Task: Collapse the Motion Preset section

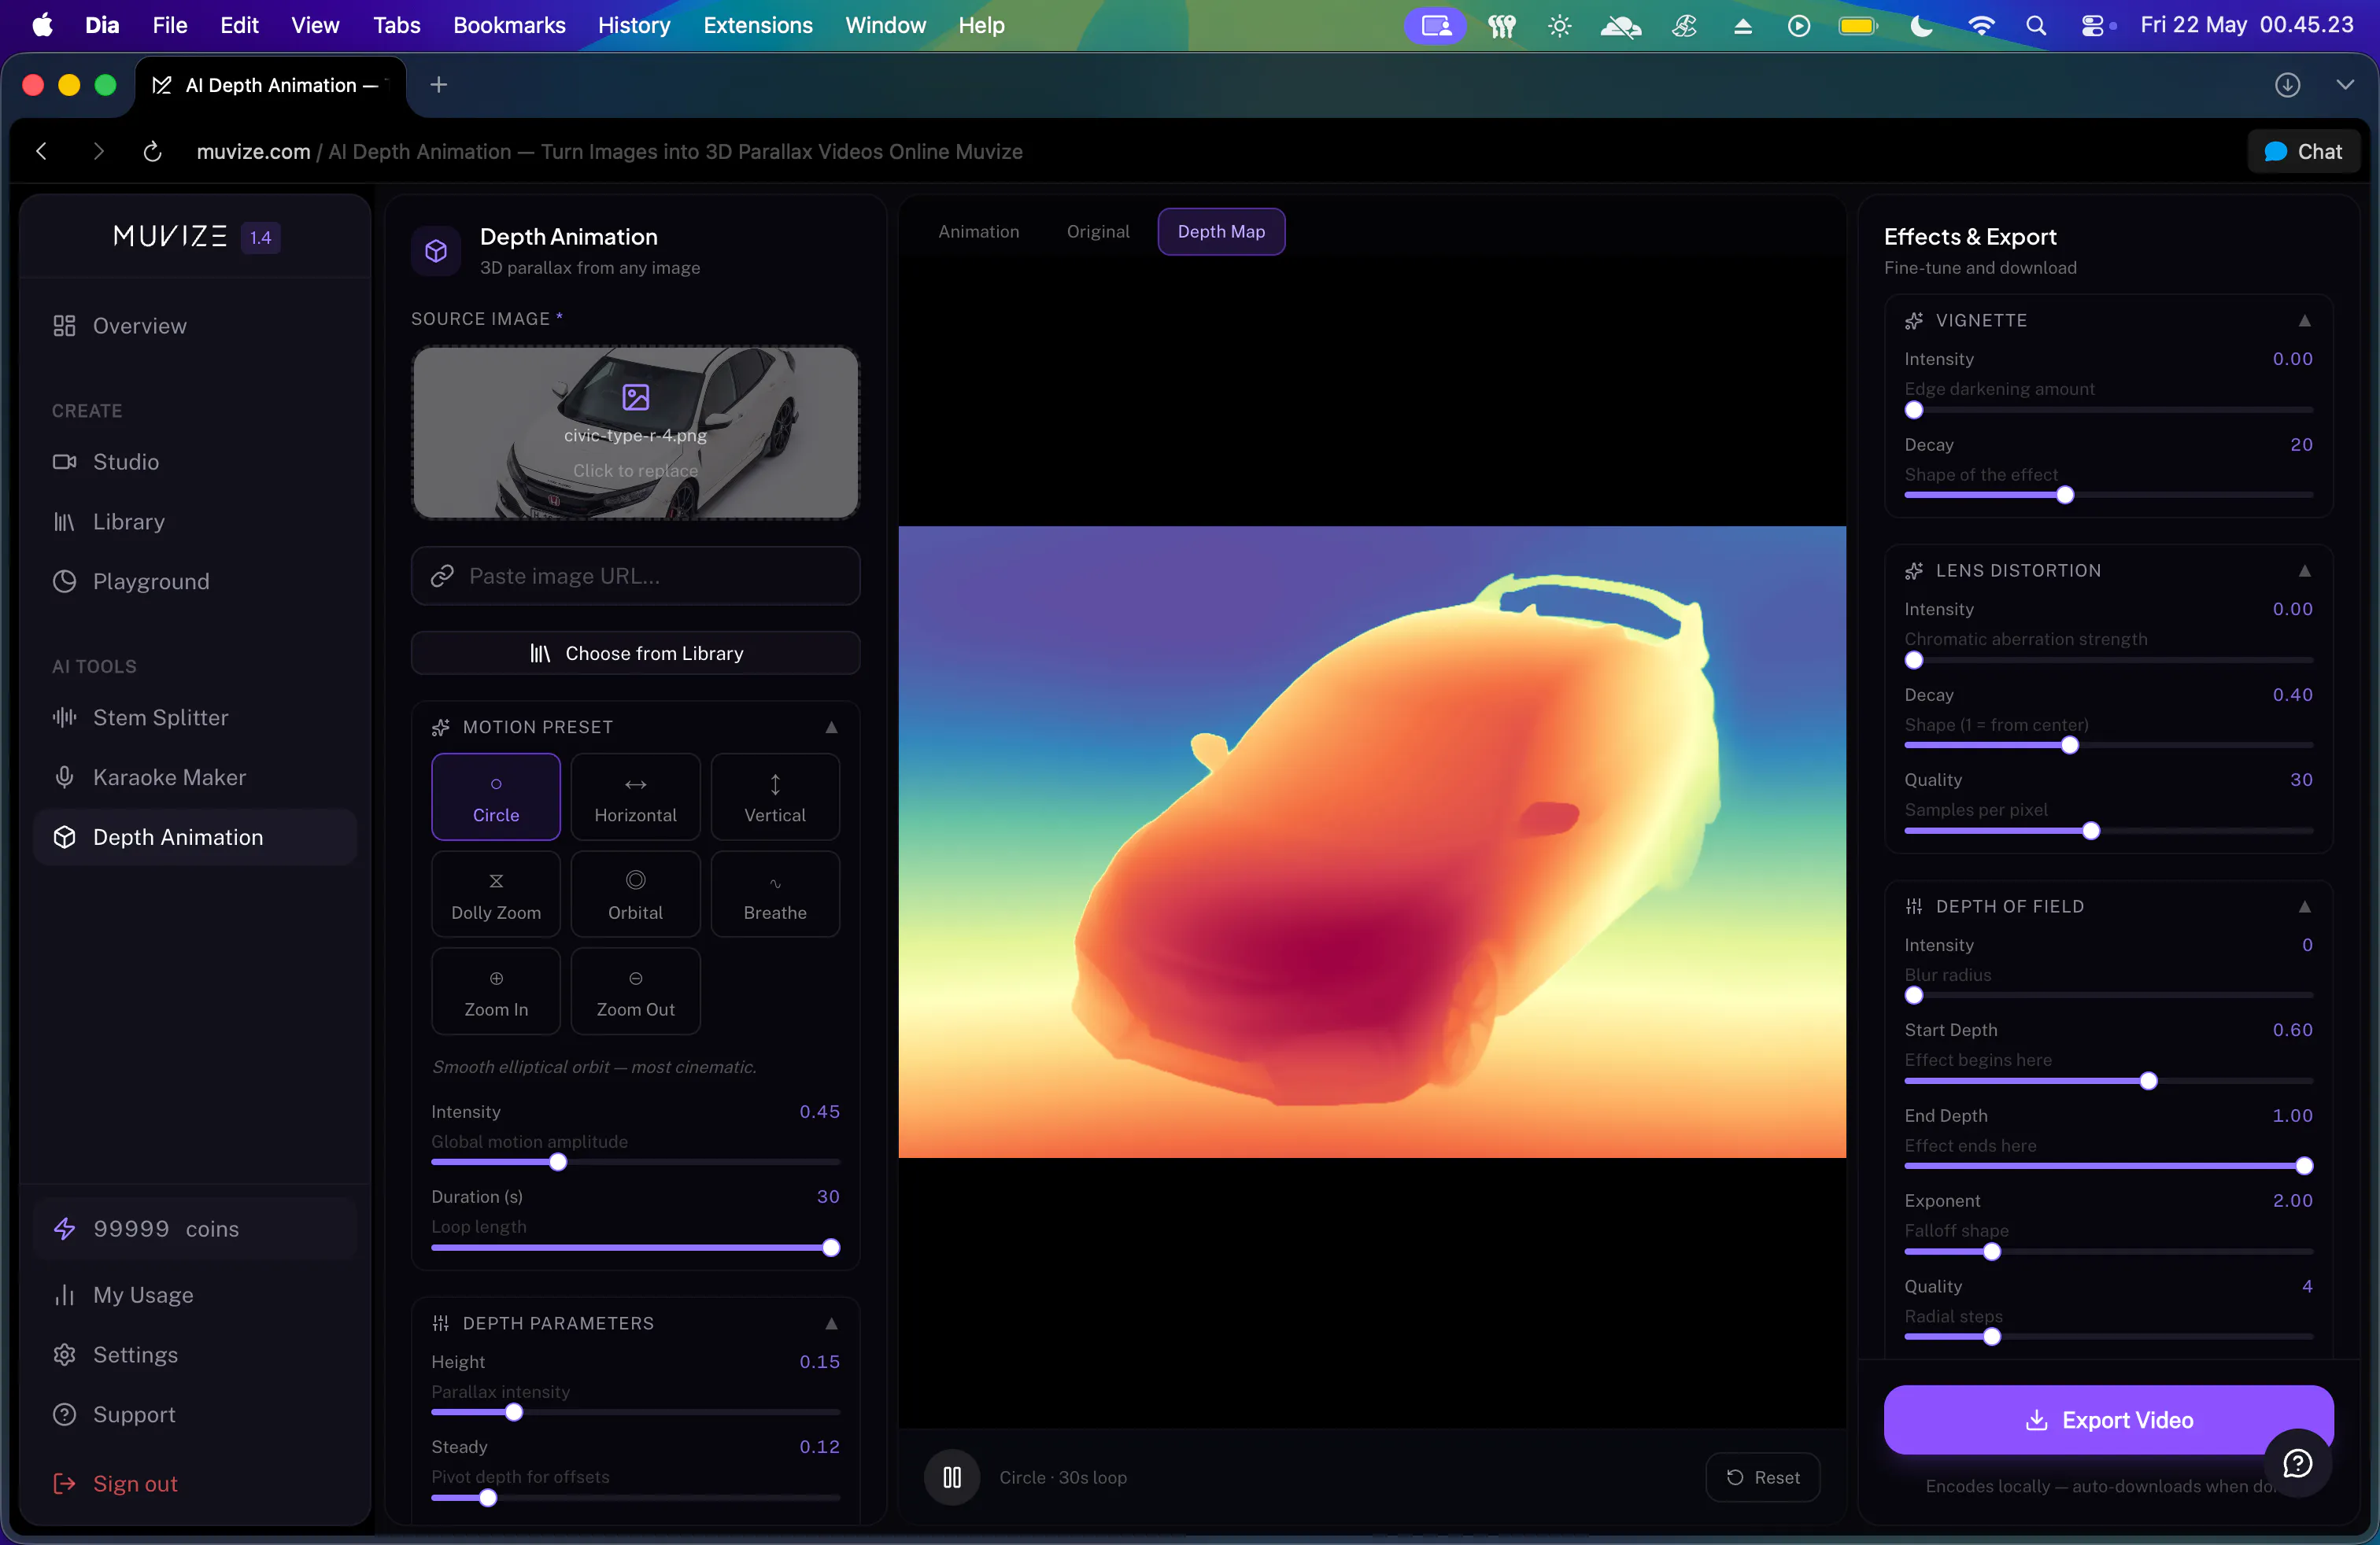Action: click(x=831, y=728)
